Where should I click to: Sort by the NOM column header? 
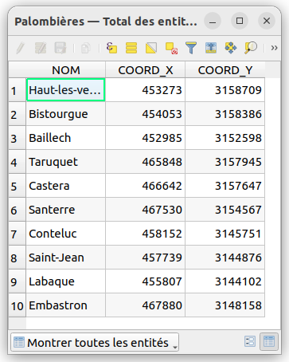[x=66, y=70]
